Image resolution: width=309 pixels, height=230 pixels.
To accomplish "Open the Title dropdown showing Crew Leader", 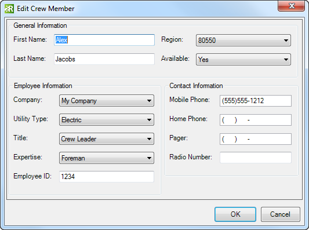I will pyautogui.click(x=107, y=139).
